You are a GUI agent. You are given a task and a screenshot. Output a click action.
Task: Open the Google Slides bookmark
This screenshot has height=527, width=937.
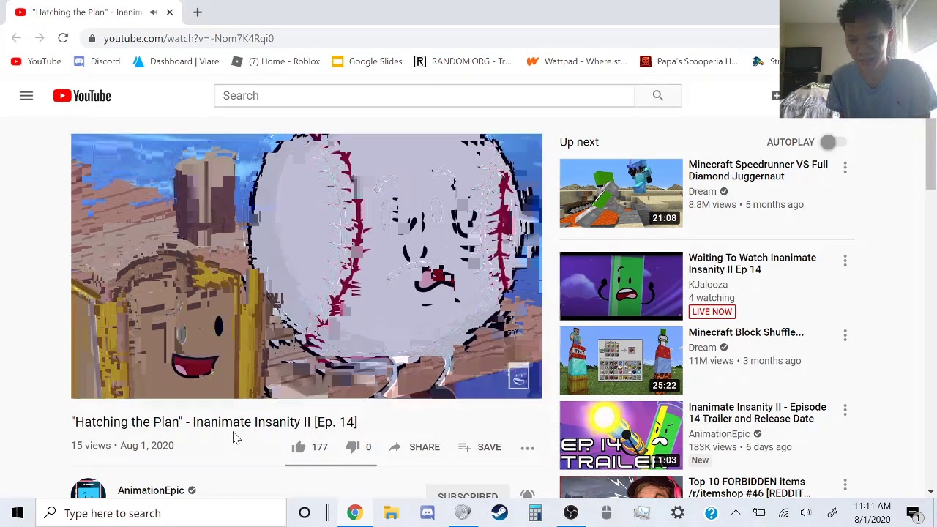click(x=367, y=61)
